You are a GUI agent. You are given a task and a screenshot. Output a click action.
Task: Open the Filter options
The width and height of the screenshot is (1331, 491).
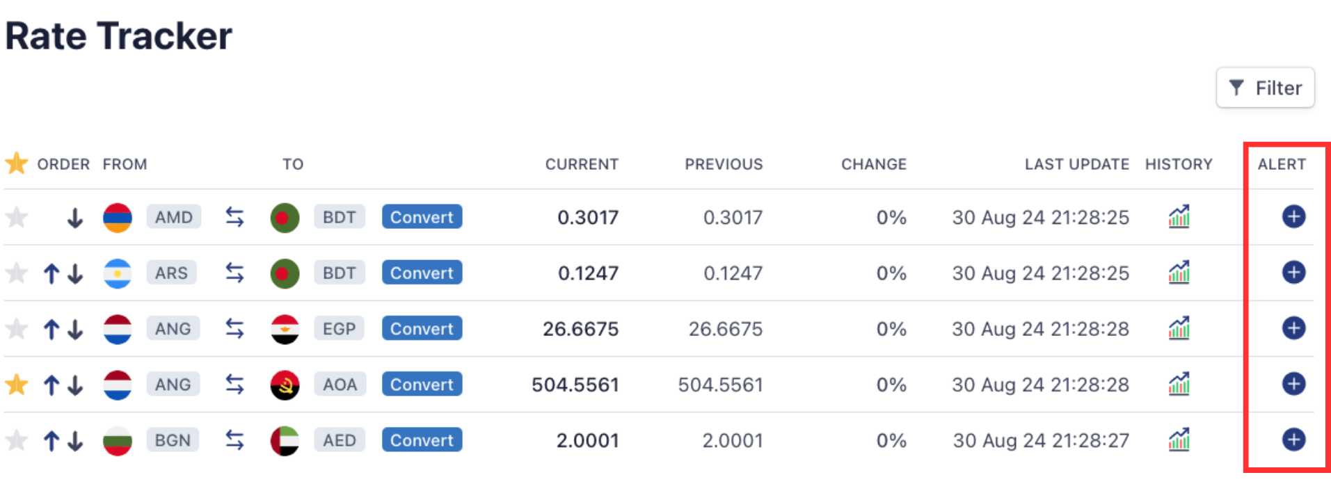coord(1265,88)
